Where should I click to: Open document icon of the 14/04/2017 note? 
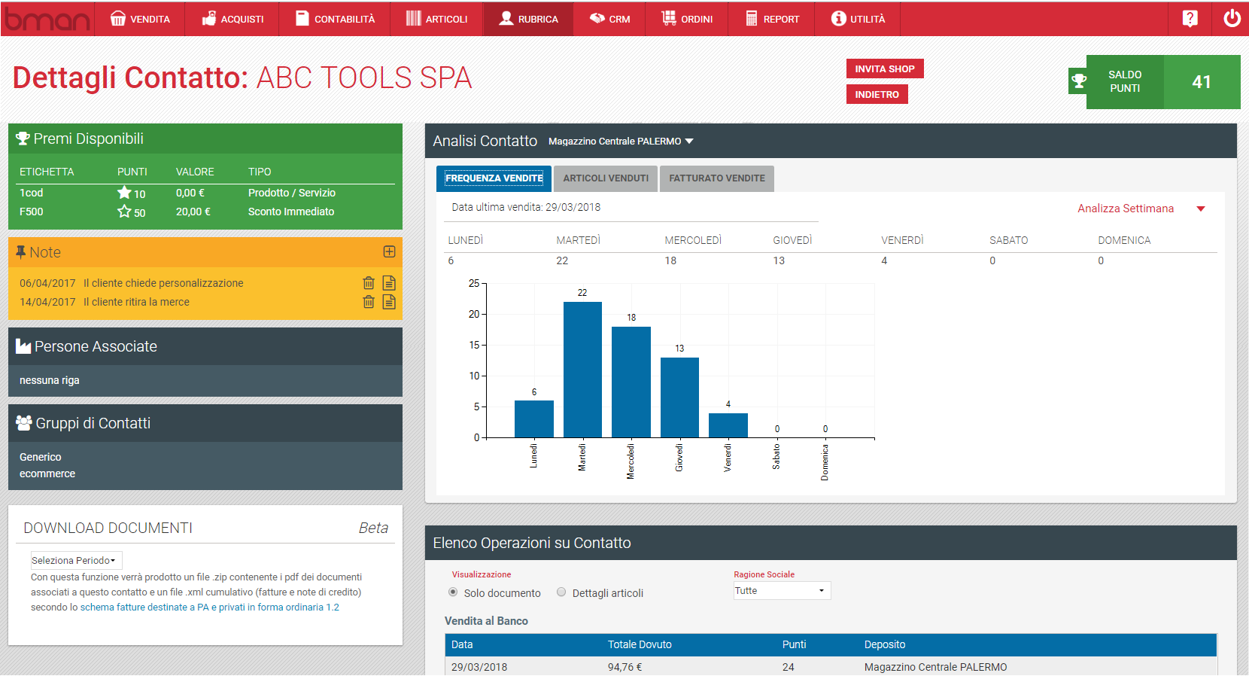389,302
